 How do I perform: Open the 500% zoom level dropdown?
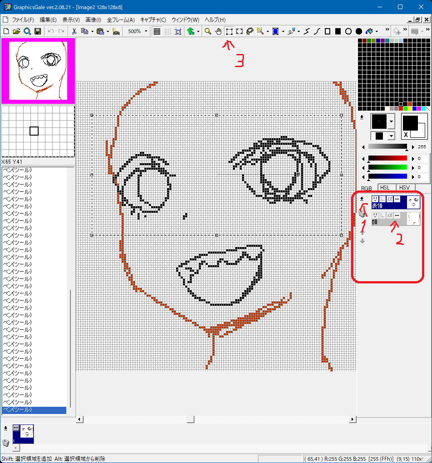coord(146,31)
